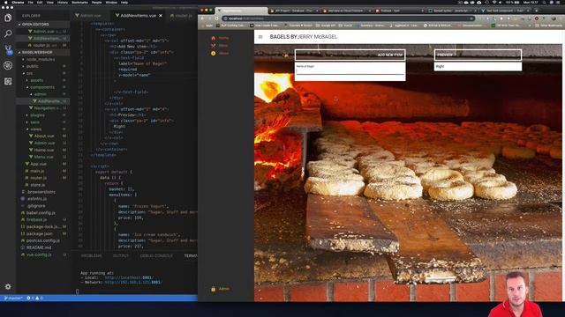Open Wi-Fi status in macOS menu bar
The height and width of the screenshot is (317, 565).
494,3
